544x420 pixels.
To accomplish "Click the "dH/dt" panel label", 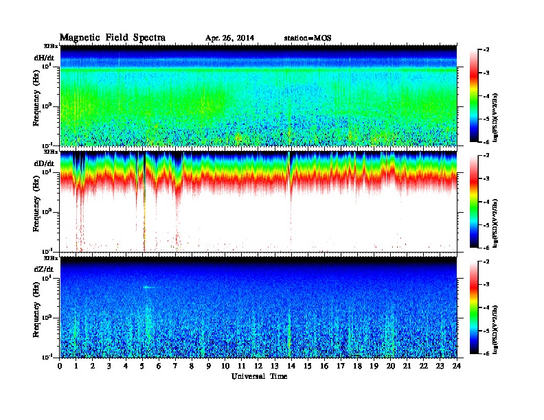I will [44, 58].
